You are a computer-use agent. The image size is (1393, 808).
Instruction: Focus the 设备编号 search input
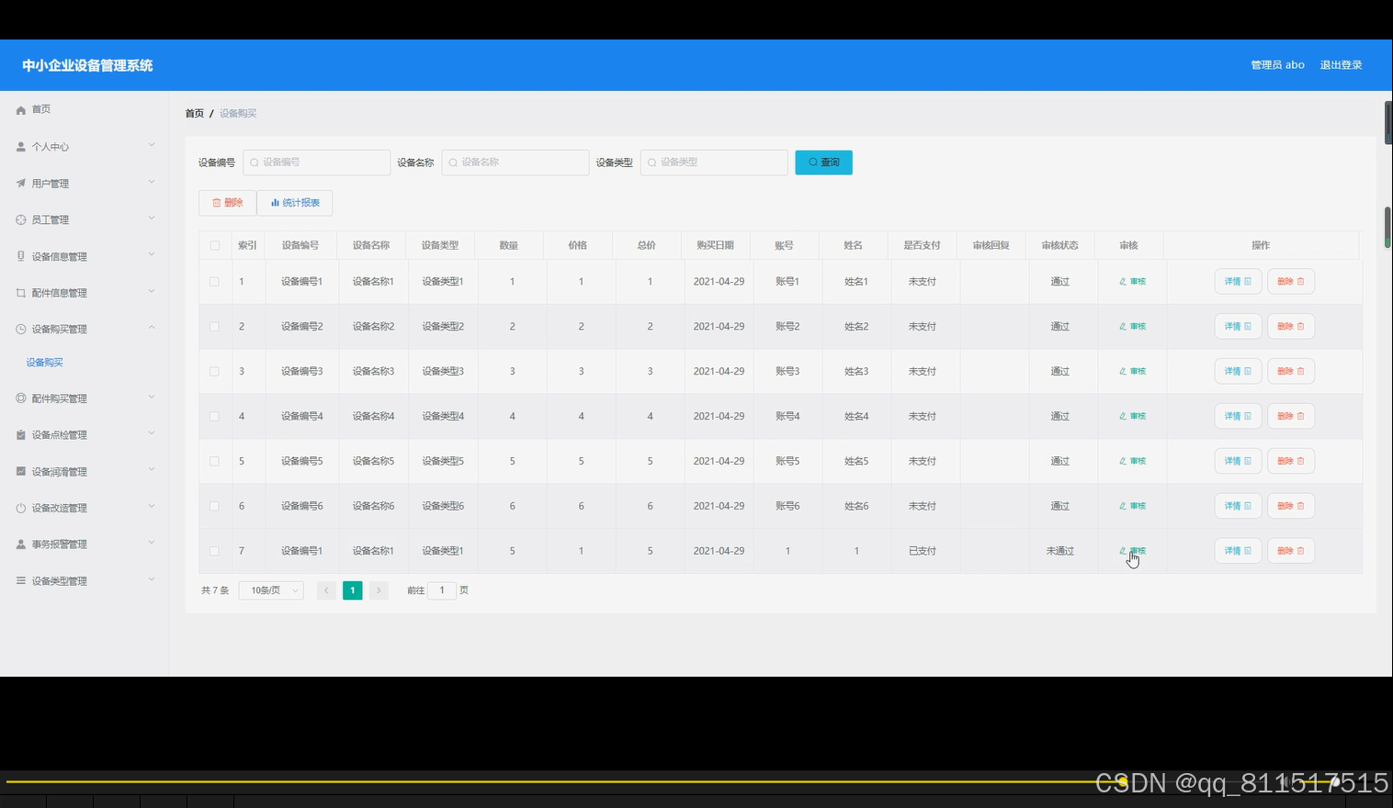(317, 163)
